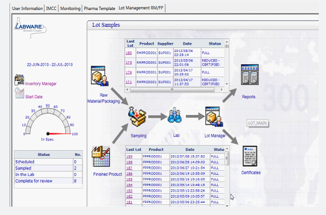Click the Lot Samples panel title

pos(106,25)
